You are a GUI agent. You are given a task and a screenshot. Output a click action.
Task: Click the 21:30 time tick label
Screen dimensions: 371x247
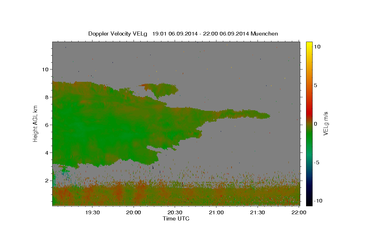(258, 212)
